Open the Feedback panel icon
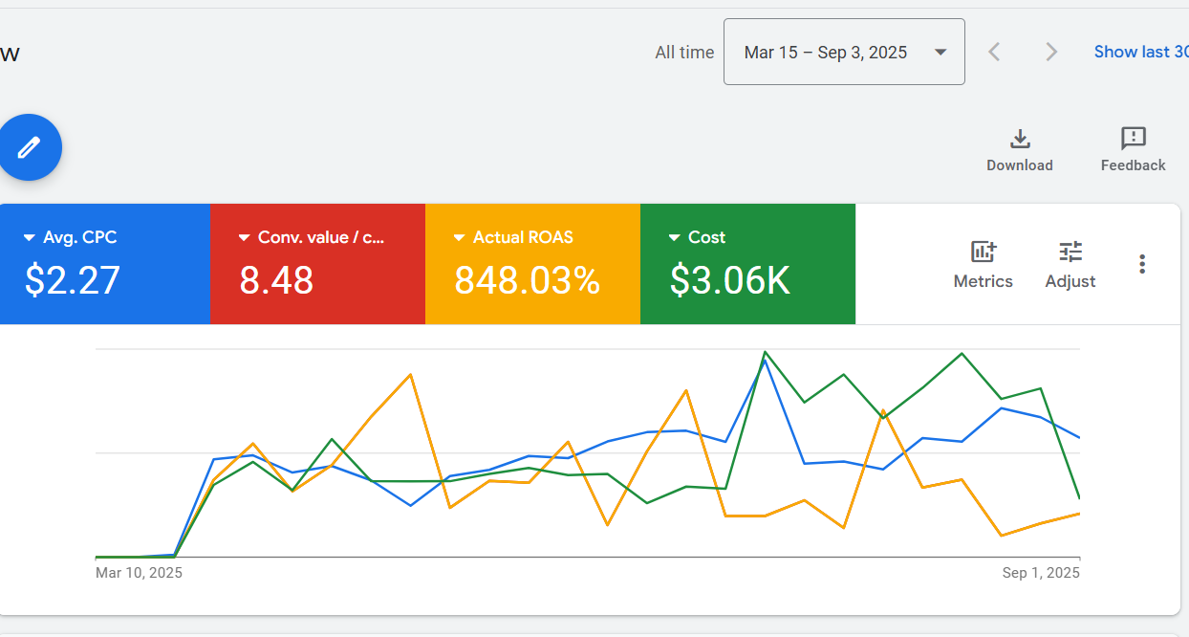Screen dimensions: 1189x637 pos(1132,139)
